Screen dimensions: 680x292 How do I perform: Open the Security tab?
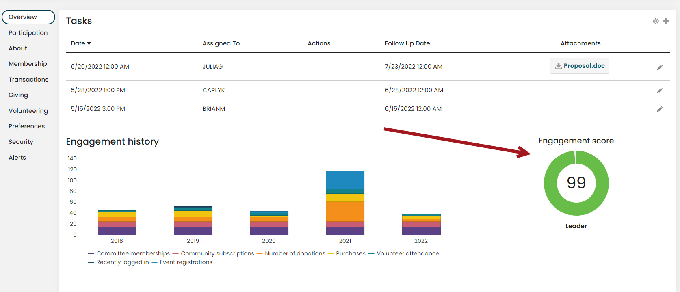pos(21,142)
